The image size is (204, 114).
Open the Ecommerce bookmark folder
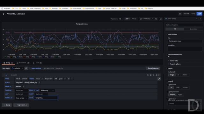click(x=64, y=9)
